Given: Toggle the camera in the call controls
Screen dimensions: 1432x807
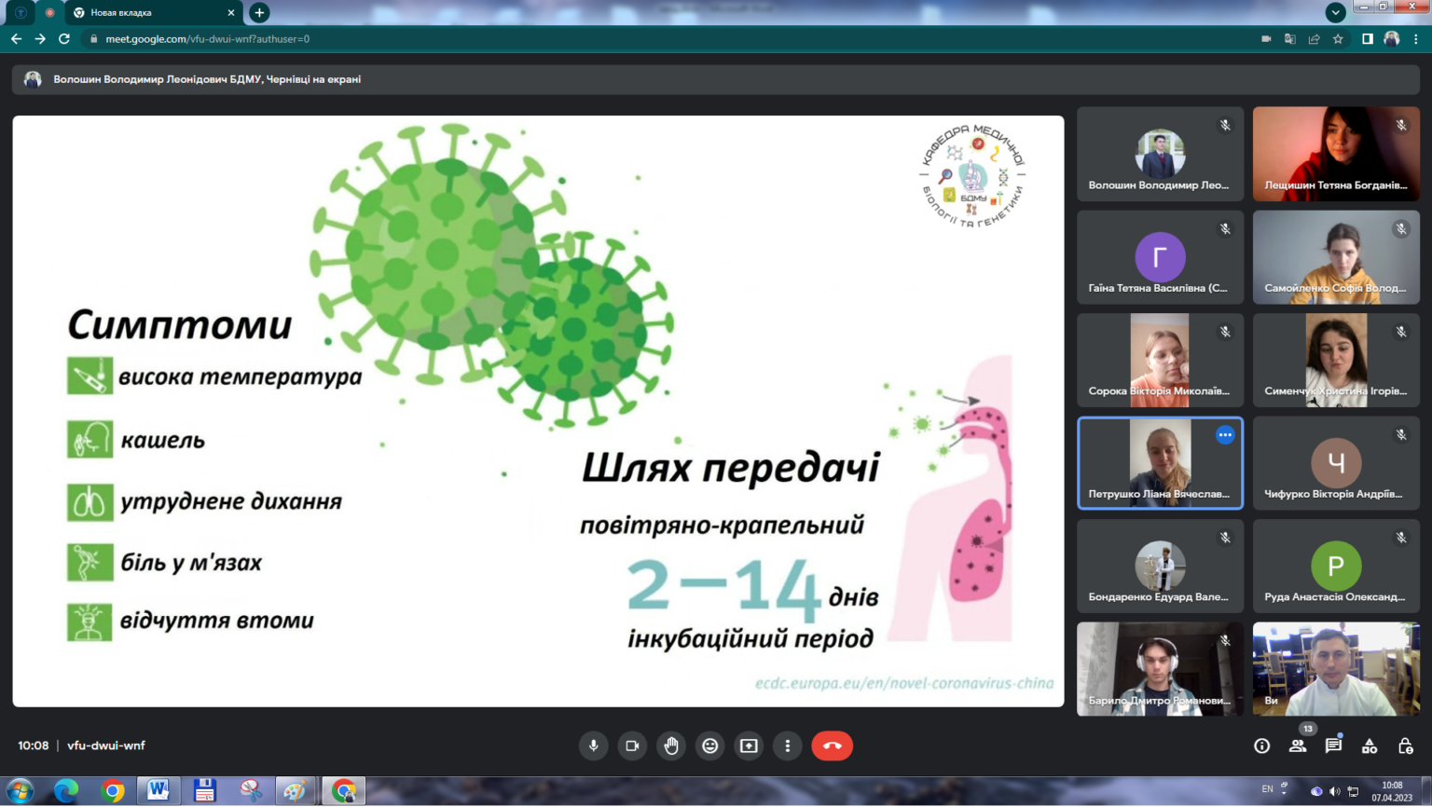Looking at the screenshot, I should (x=632, y=745).
